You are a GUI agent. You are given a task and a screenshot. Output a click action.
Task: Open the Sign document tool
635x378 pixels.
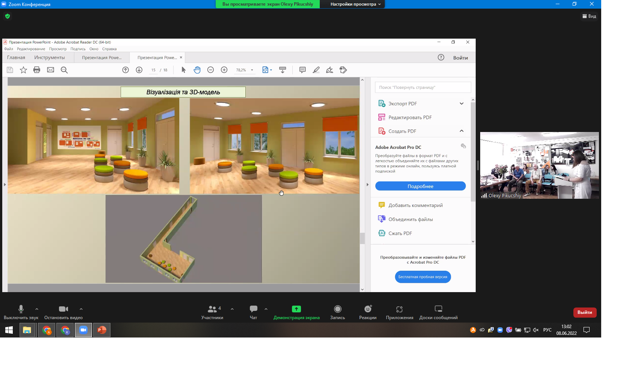[x=330, y=70]
